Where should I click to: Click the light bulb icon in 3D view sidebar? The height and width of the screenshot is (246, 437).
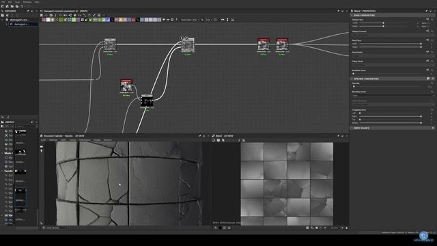(42, 151)
